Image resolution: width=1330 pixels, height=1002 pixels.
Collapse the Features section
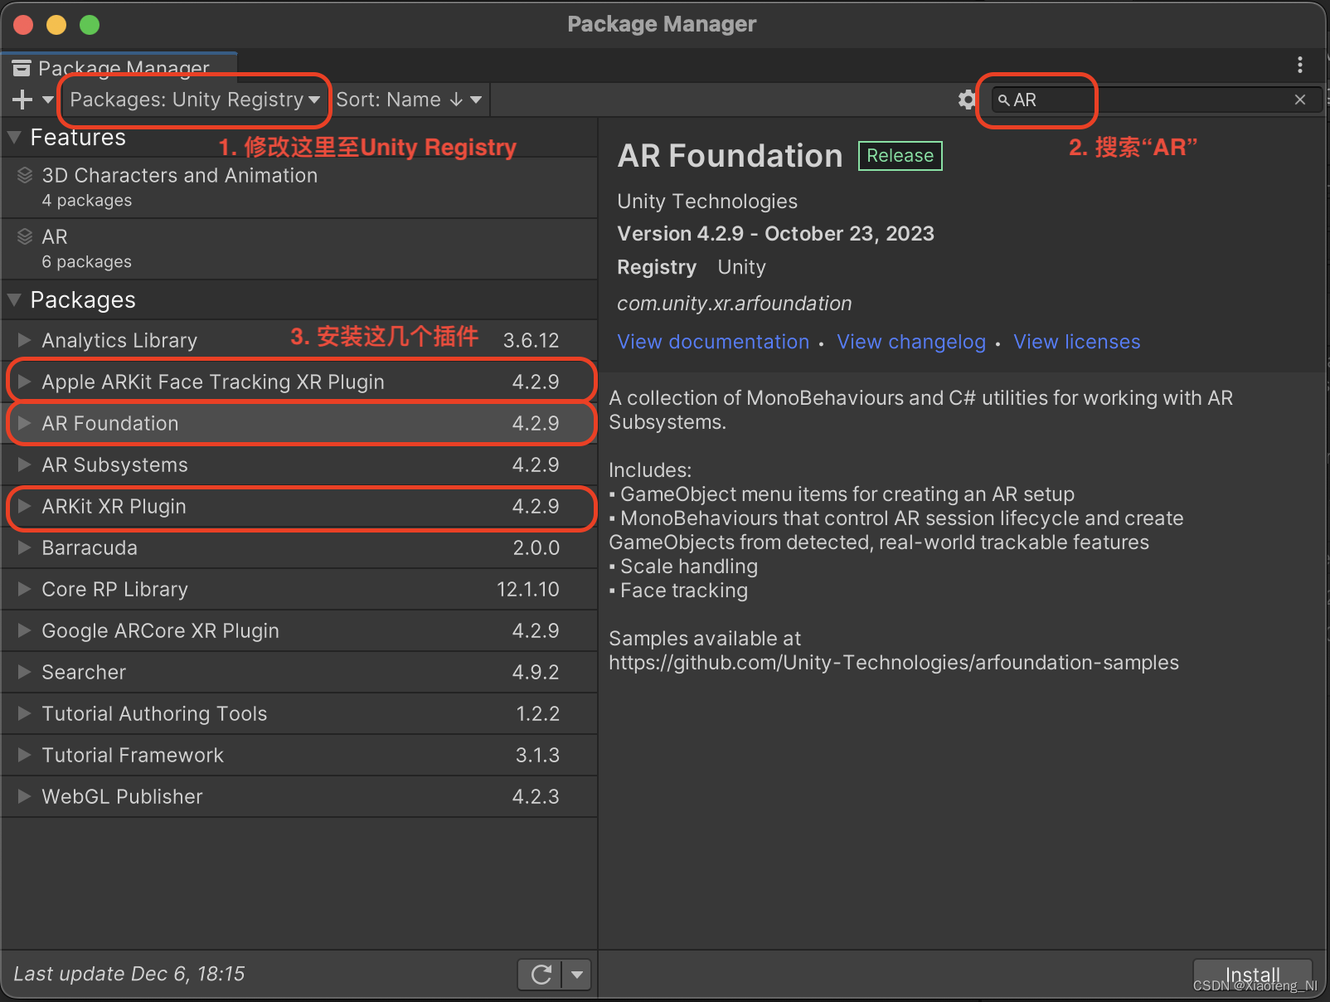tap(13, 137)
